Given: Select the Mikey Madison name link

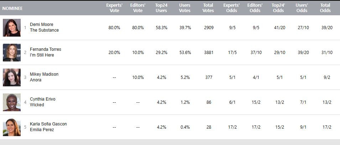Looking at the screenshot, I should click(x=44, y=74).
